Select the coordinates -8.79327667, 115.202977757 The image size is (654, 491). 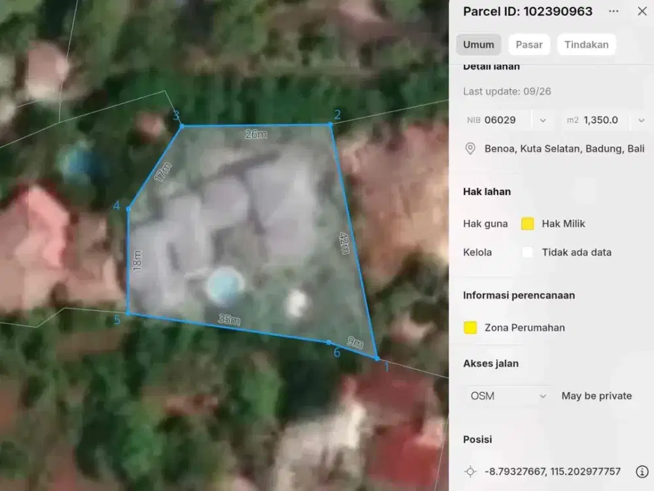pos(552,471)
